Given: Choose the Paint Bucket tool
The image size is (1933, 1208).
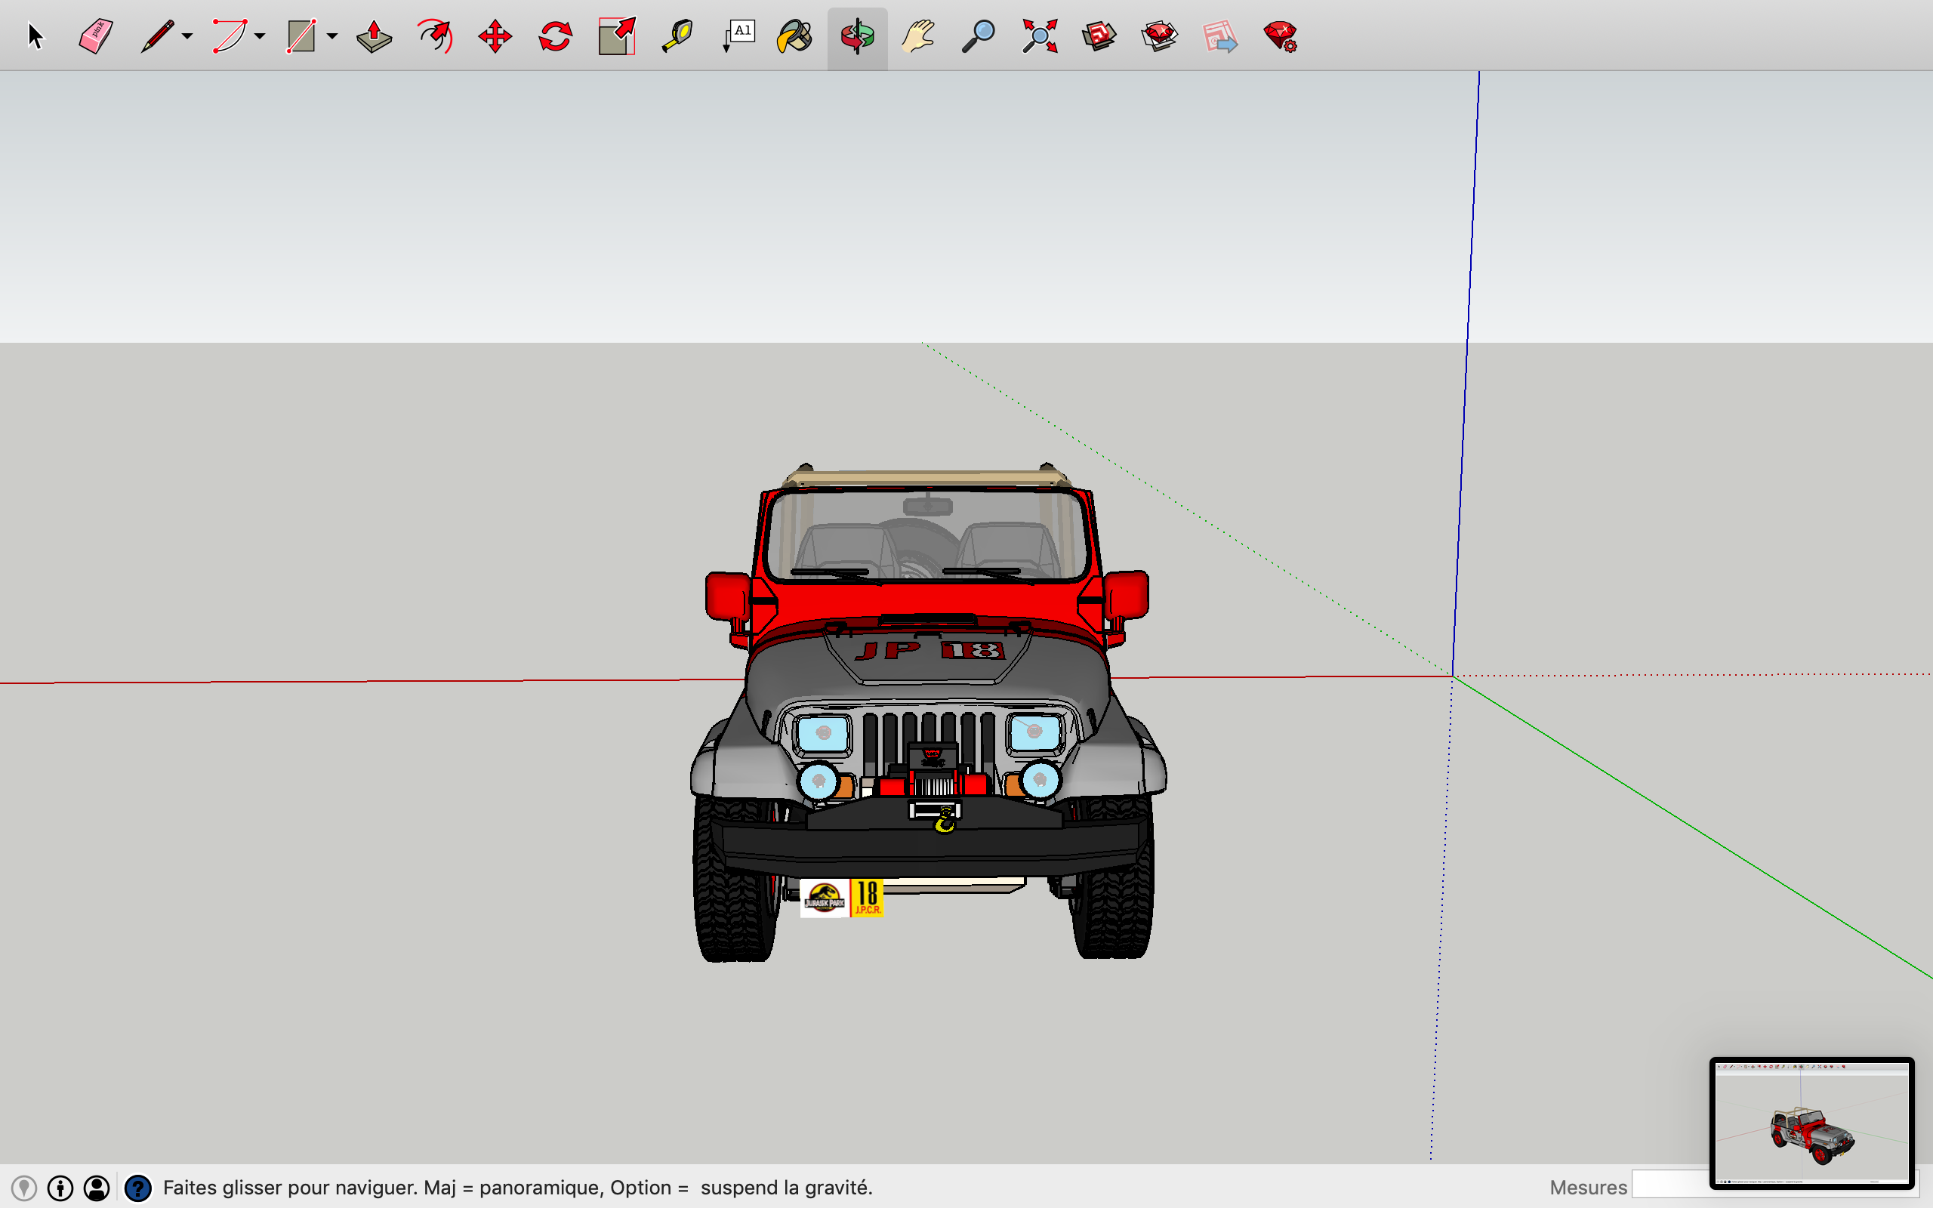Looking at the screenshot, I should tap(795, 37).
